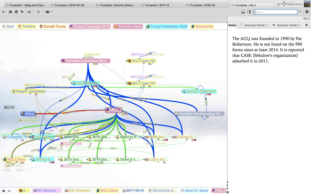The width and height of the screenshot is (311, 194).
Task: Click the lightning instant search icon
Action: pyautogui.click(x=300, y=12)
